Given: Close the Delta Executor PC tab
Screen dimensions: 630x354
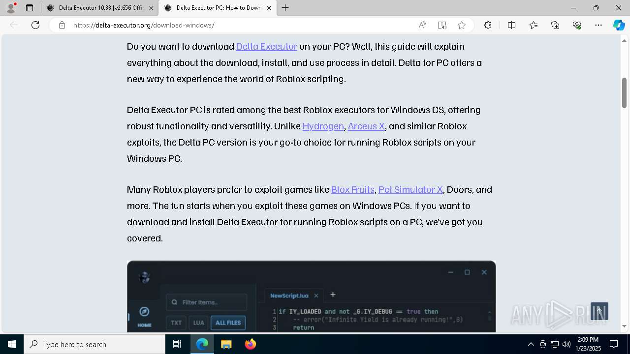Looking at the screenshot, I should 269,8.
